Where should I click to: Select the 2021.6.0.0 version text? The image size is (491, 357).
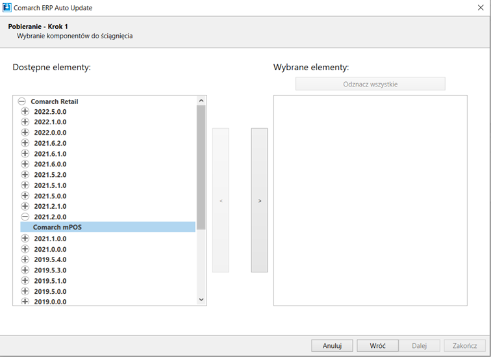tap(50, 165)
